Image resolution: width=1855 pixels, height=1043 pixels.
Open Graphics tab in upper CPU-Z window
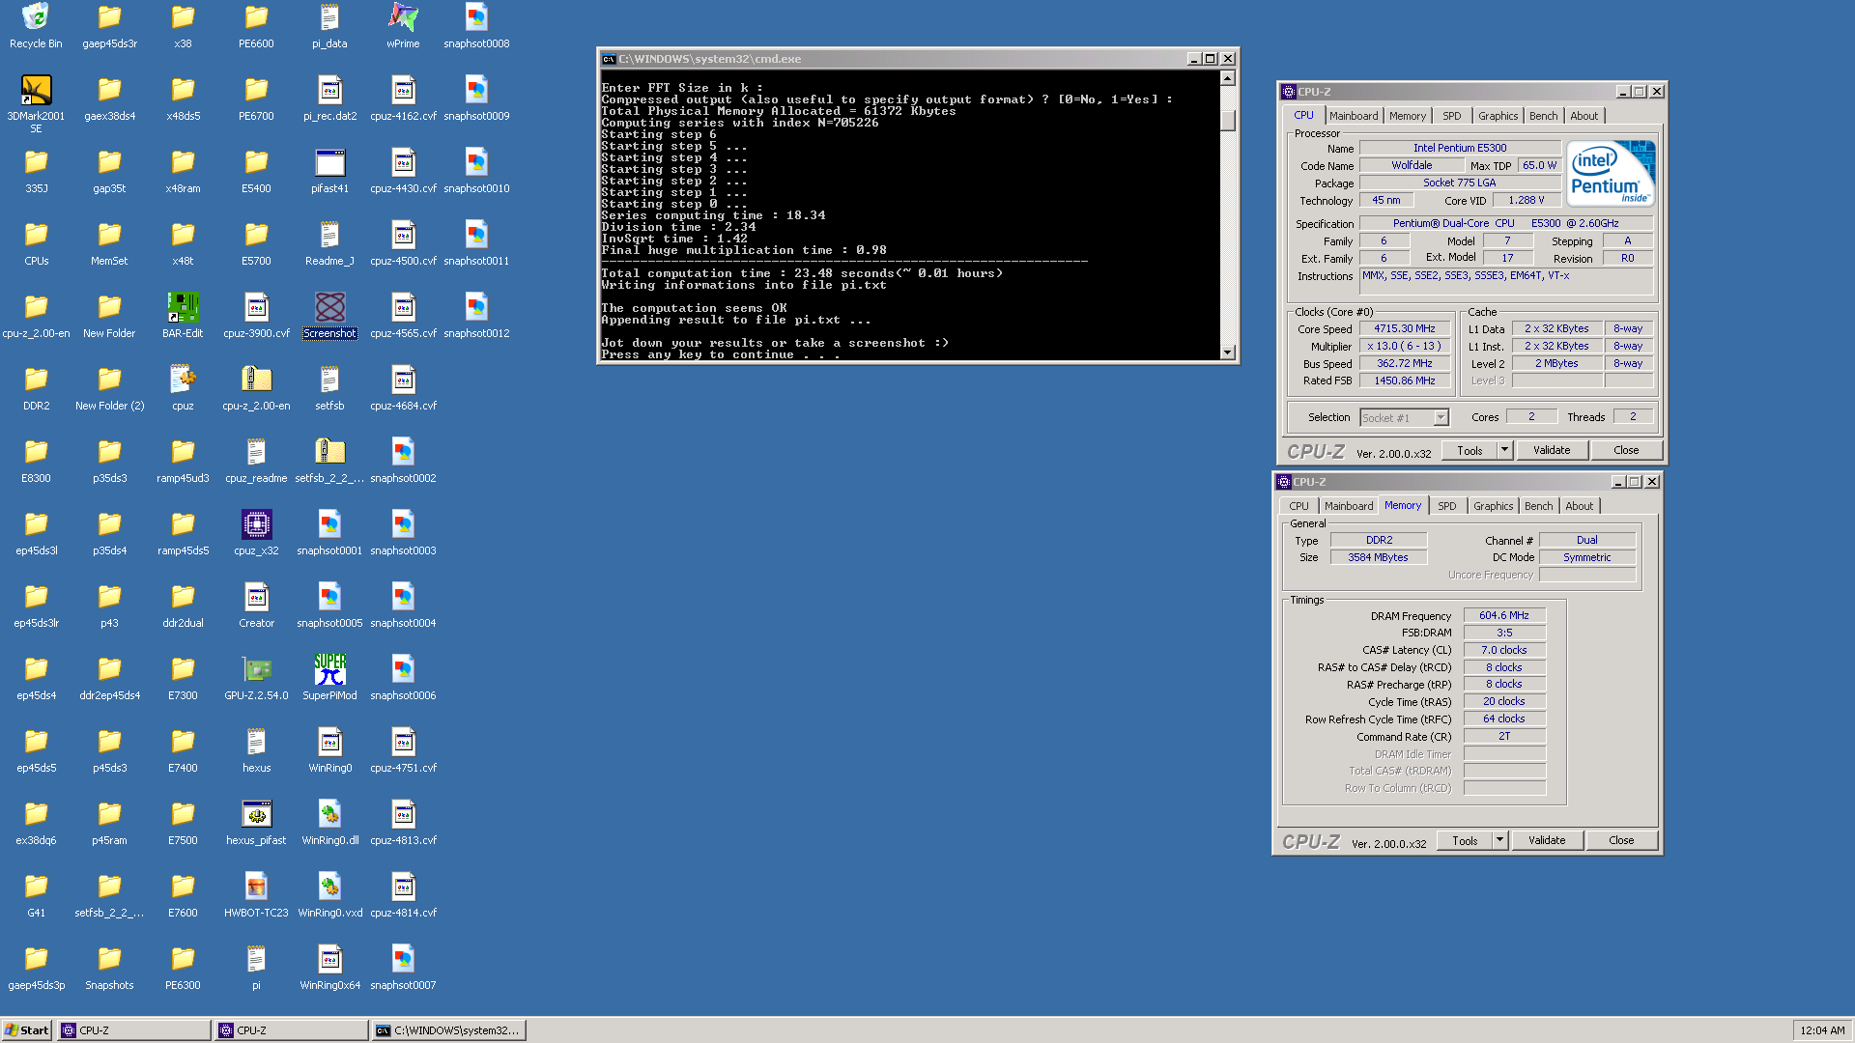click(1498, 116)
